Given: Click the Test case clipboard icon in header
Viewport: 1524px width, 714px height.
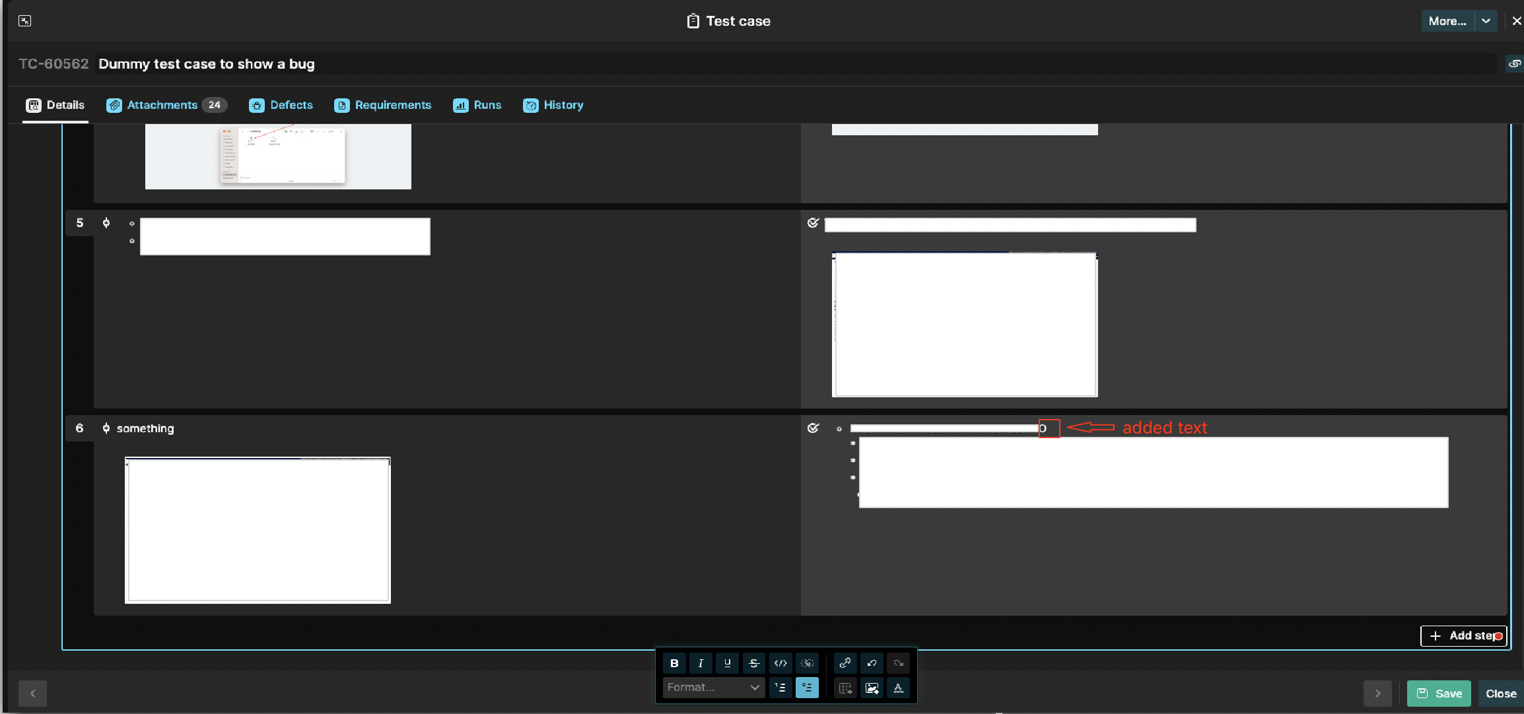Looking at the screenshot, I should tap(693, 21).
